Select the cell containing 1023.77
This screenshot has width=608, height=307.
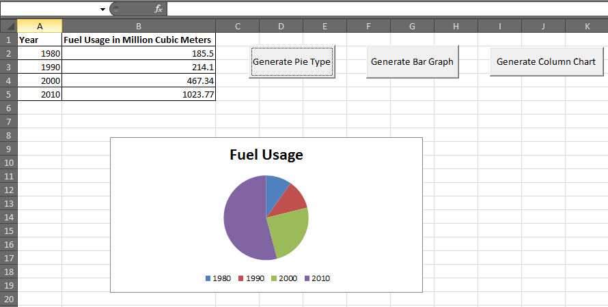pos(139,94)
